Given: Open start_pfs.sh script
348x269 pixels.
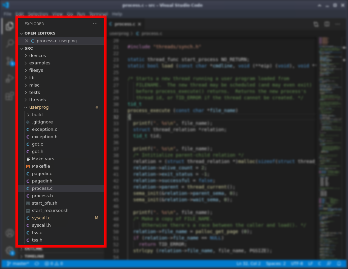Looking at the screenshot, I should pyautogui.click(x=61, y=203).
